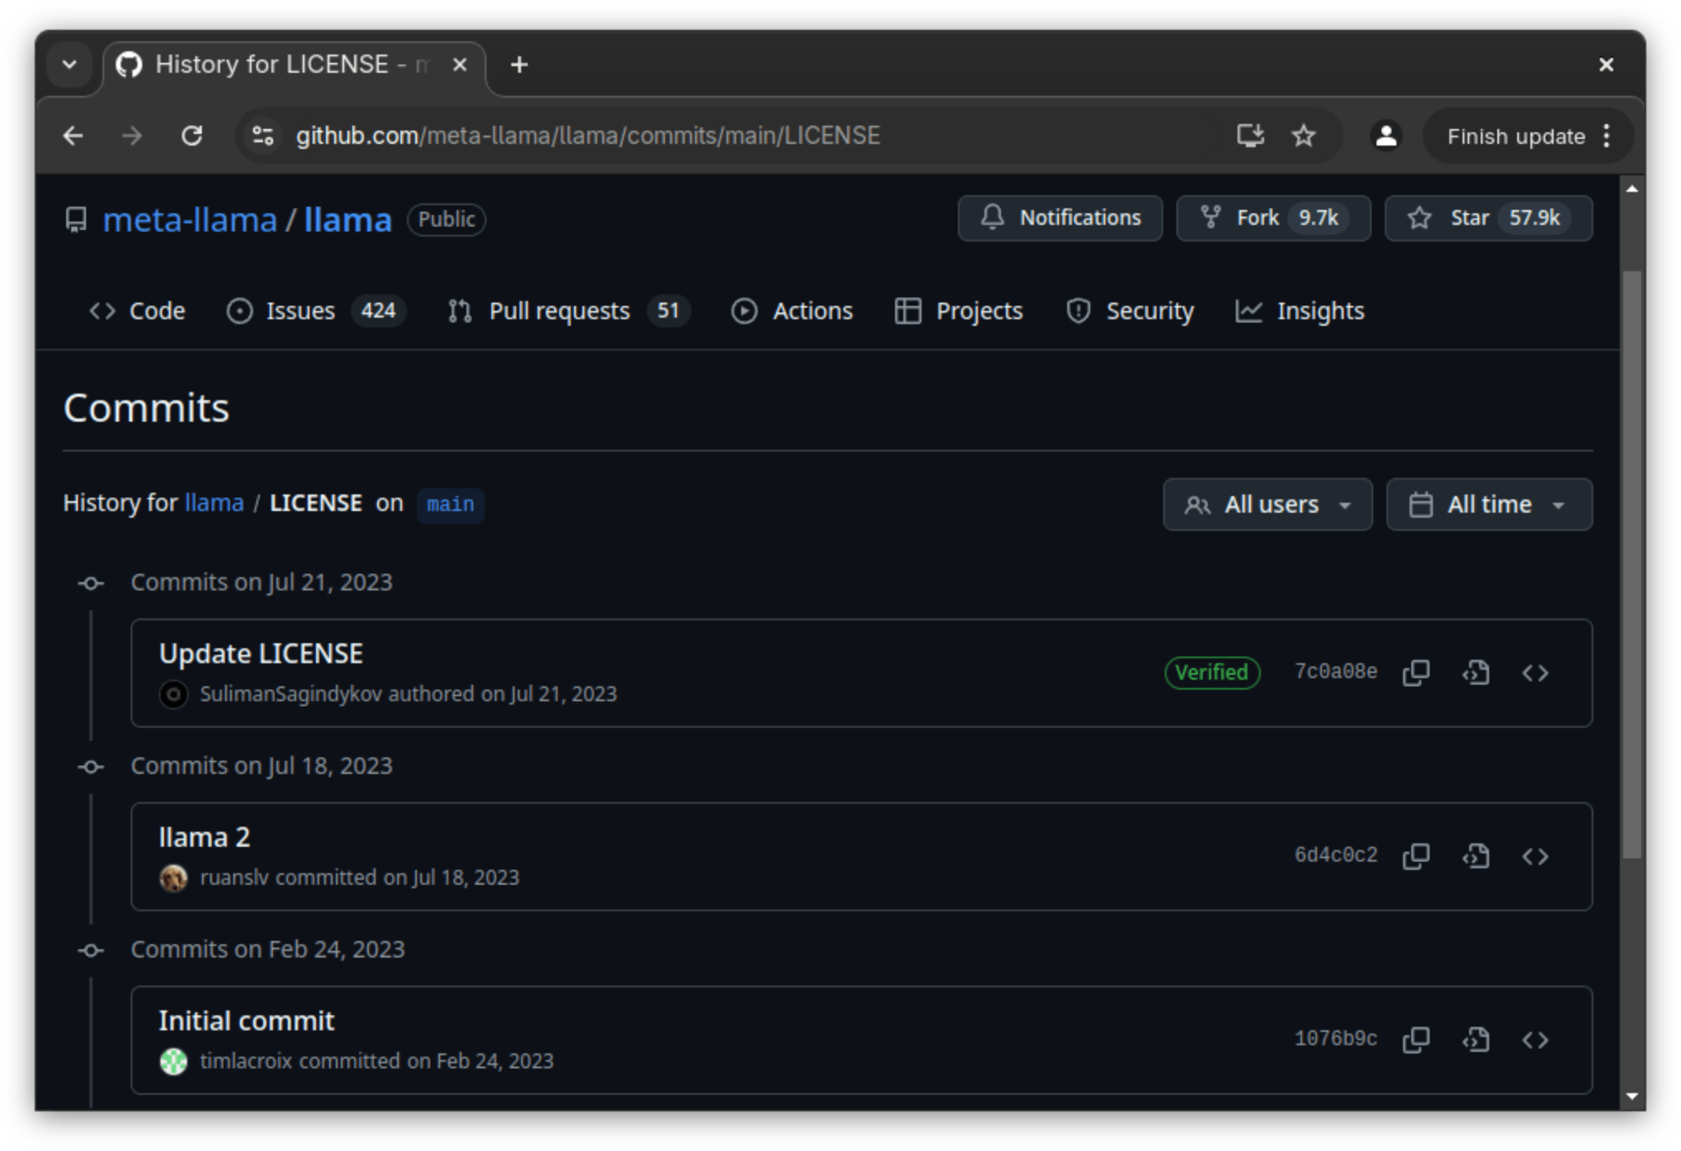Open site information icon in address bar
Screen dimensions: 1681x1151
[263, 136]
